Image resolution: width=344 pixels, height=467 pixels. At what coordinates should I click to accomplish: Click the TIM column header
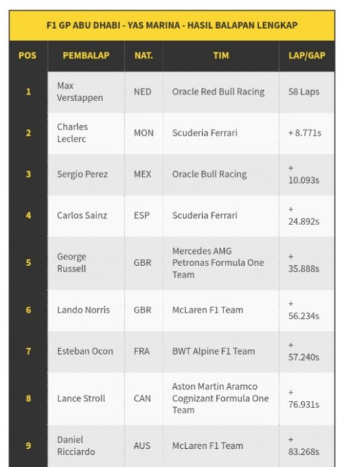(221, 55)
